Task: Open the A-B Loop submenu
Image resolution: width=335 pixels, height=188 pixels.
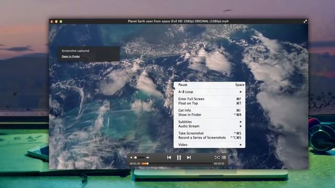Action: pos(209,92)
